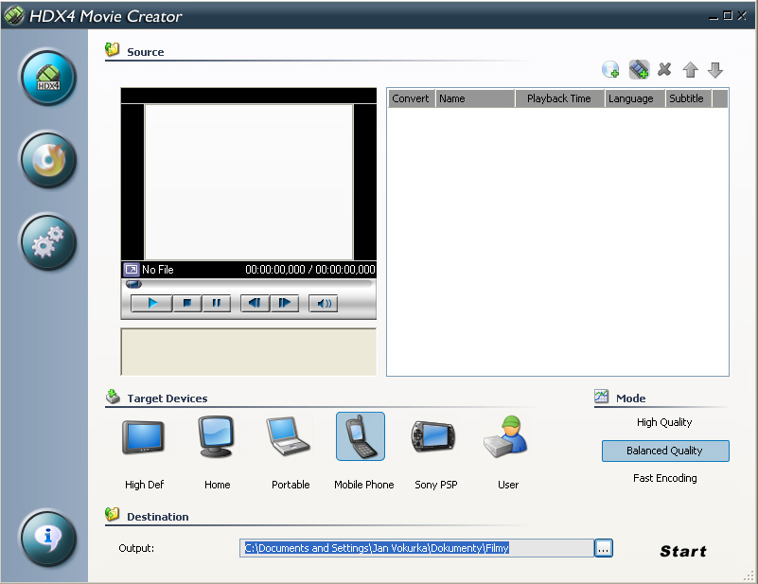Move selected source down with arrow

715,70
